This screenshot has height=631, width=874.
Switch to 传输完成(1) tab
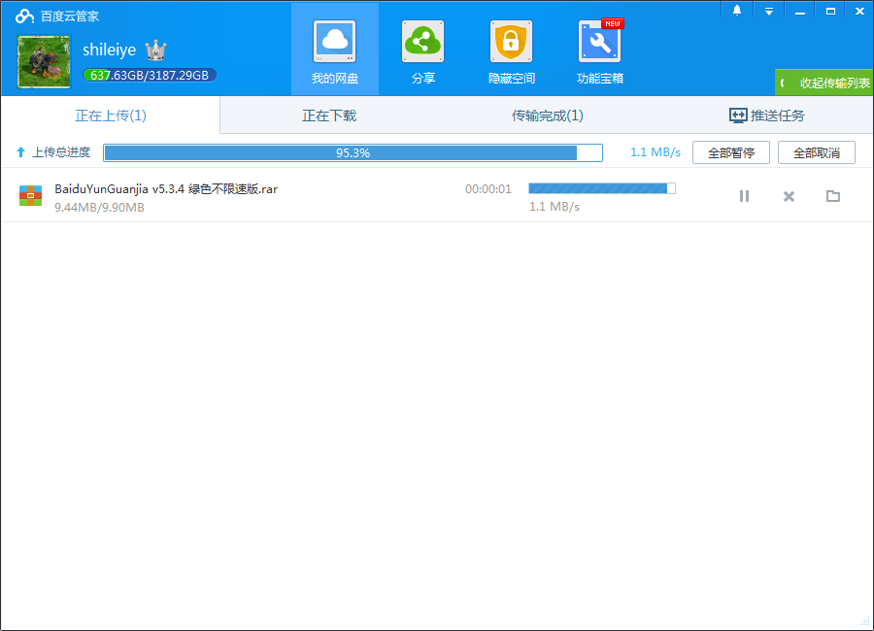548,116
